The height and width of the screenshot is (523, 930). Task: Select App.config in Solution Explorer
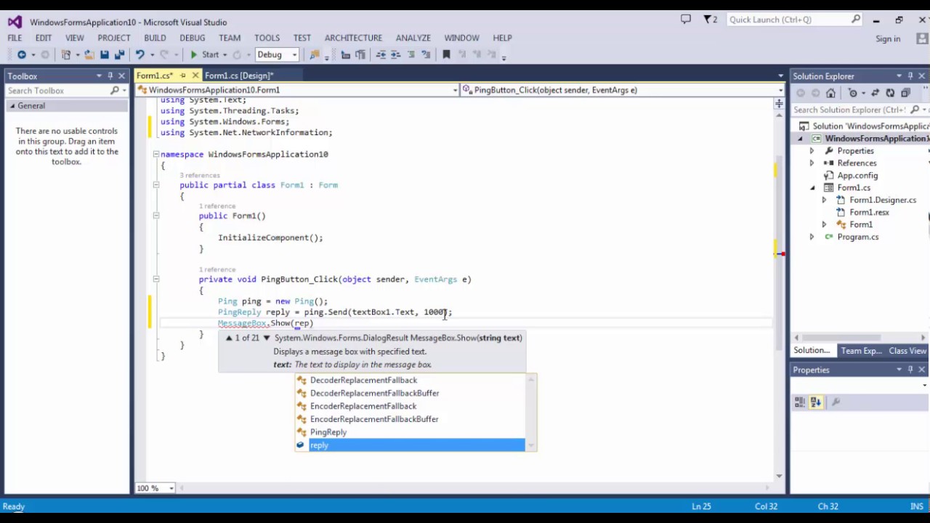click(x=857, y=176)
